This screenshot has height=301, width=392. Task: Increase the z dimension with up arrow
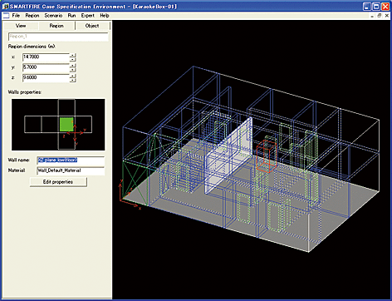click(x=72, y=76)
